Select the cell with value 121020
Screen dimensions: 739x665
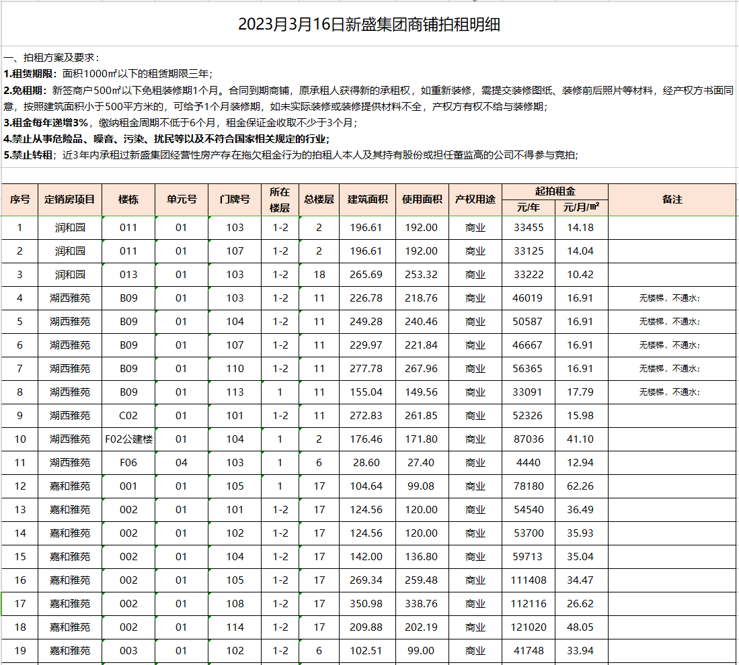[529, 627]
